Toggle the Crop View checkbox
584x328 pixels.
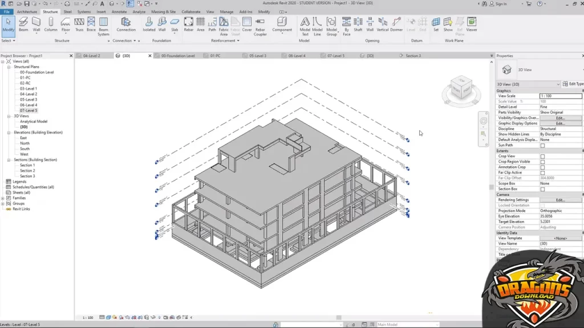pyautogui.click(x=542, y=156)
